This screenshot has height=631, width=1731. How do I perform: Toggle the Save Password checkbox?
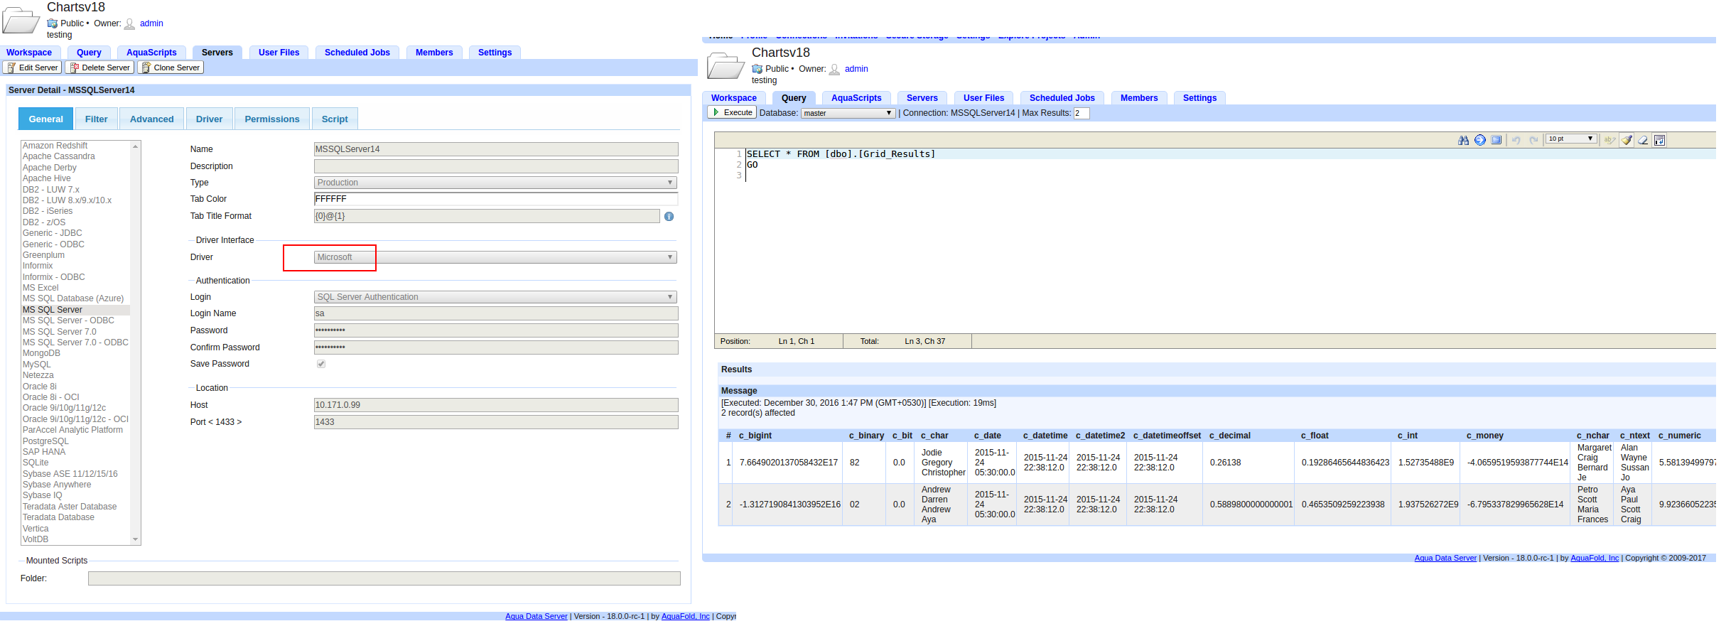321,365
